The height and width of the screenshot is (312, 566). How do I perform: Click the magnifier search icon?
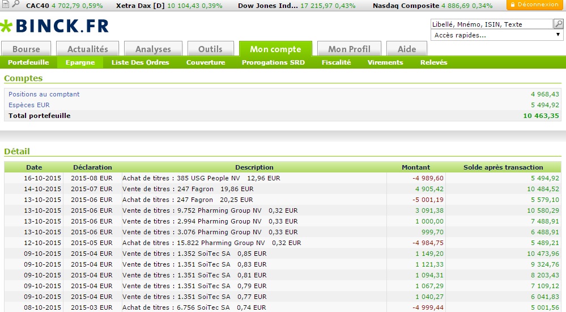coord(558,24)
